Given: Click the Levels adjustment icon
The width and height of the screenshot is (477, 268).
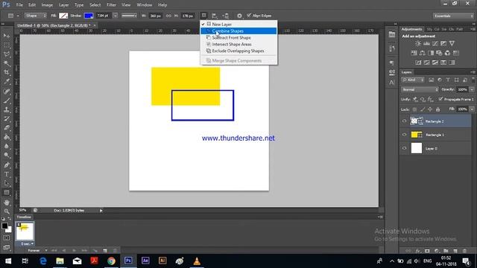Looking at the screenshot, I should click(x=426, y=43).
